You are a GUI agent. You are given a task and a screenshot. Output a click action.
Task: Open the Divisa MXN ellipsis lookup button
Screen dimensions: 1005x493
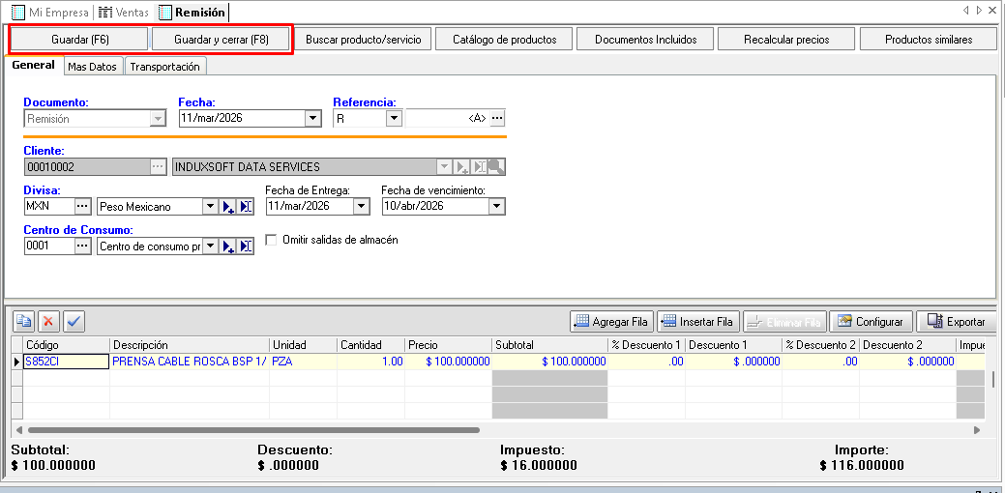pos(82,207)
